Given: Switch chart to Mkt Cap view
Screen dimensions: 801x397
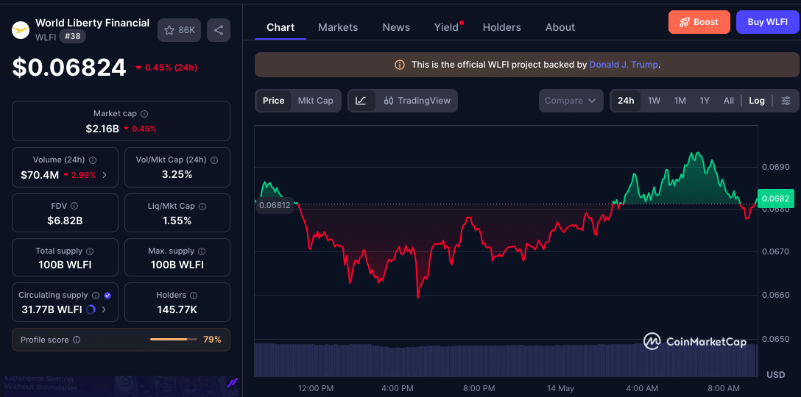Looking at the screenshot, I should tap(316, 101).
